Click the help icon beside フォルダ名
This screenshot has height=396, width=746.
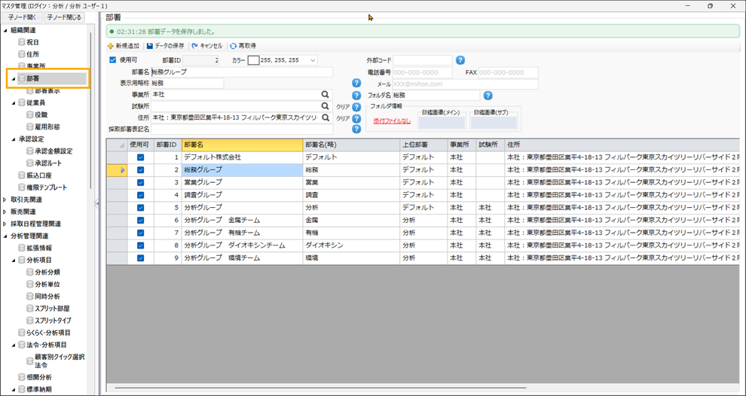[488, 96]
